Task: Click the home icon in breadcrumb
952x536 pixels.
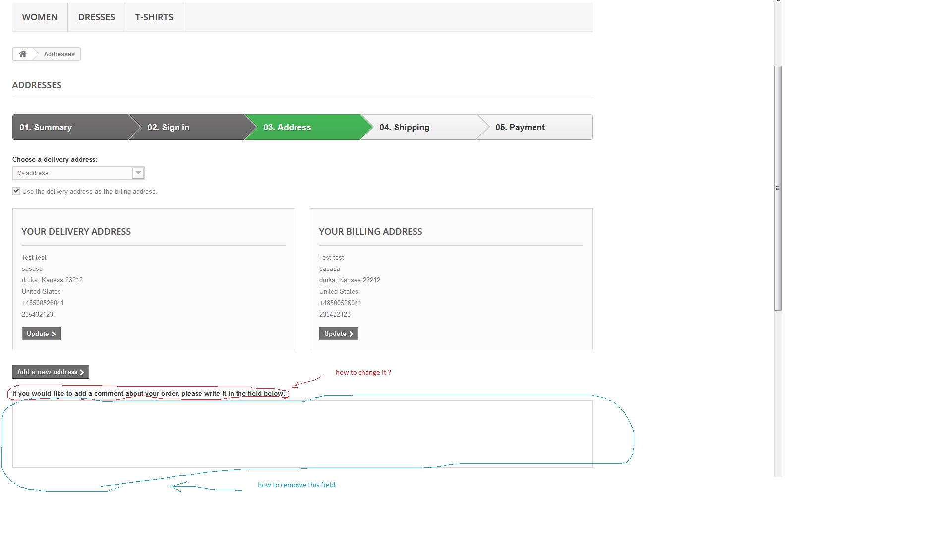Action: (23, 54)
